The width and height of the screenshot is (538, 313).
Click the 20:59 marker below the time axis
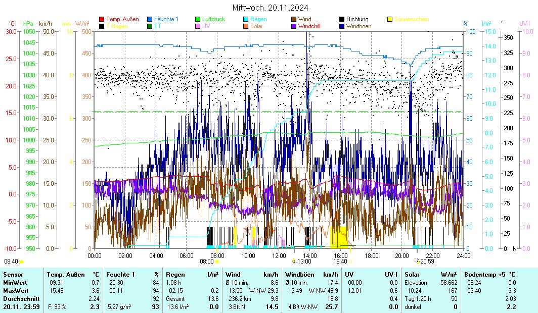point(425,261)
